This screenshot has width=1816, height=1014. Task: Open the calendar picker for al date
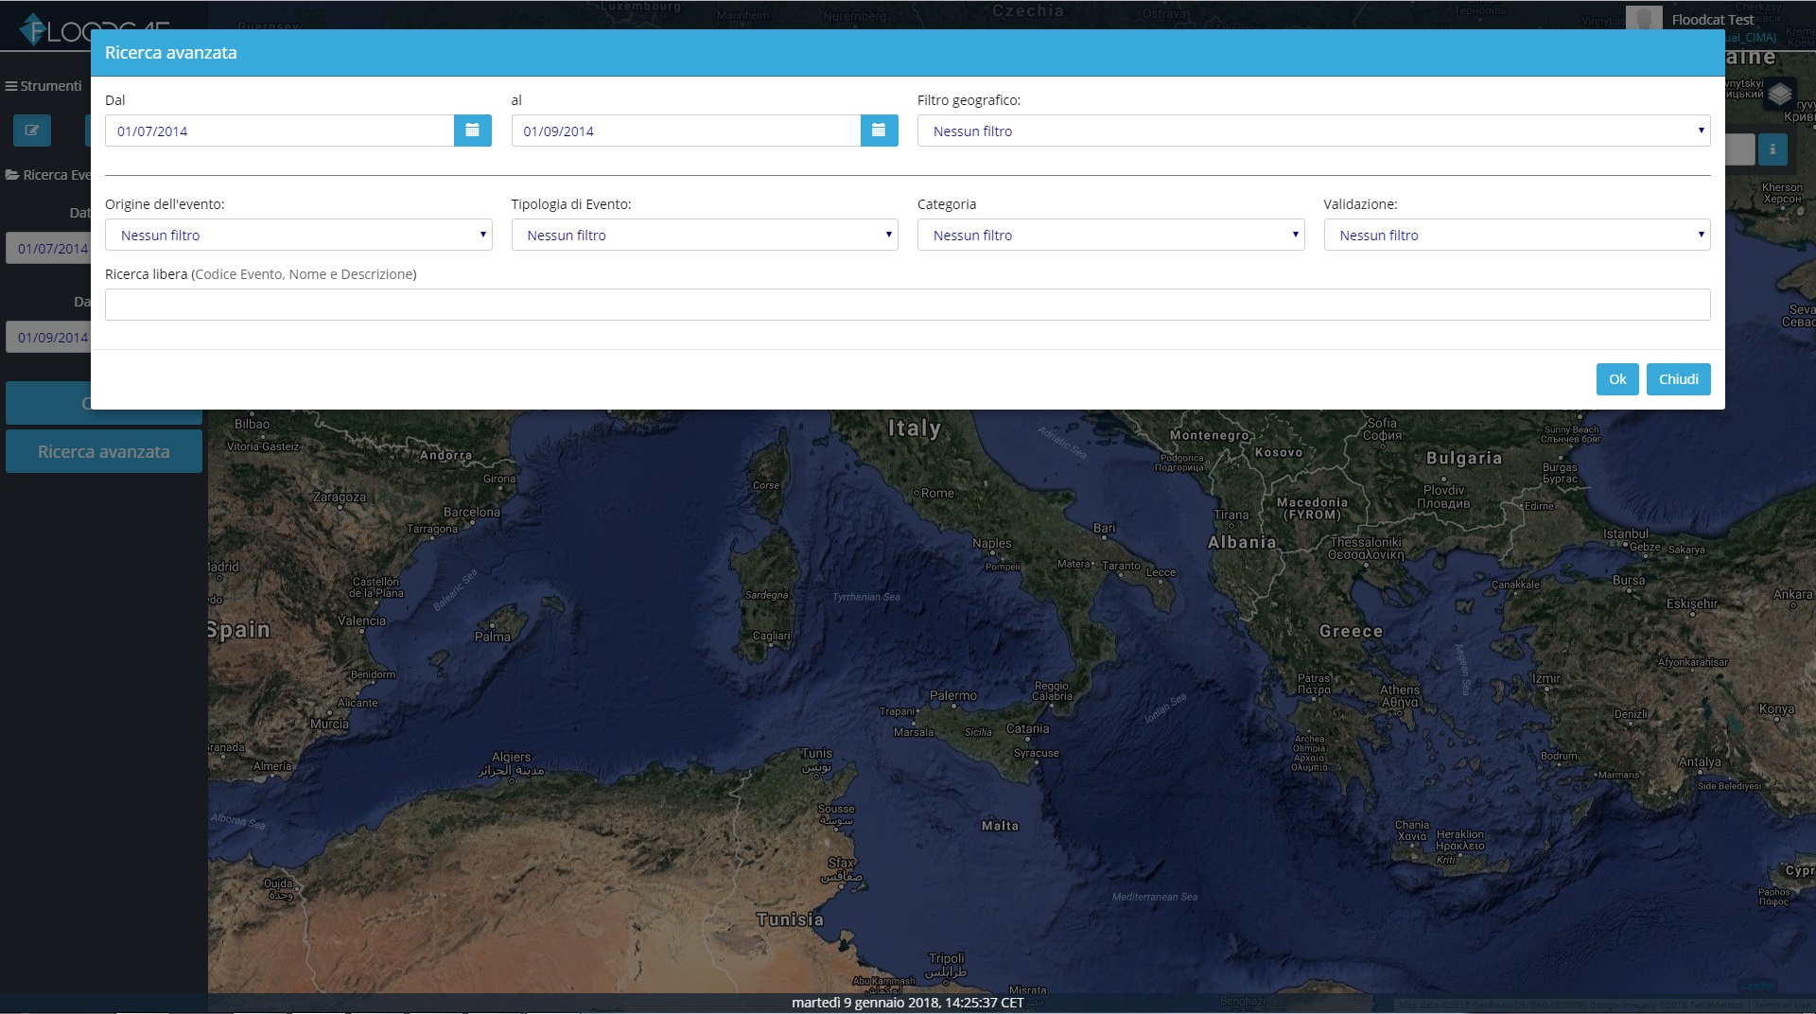(x=879, y=131)
